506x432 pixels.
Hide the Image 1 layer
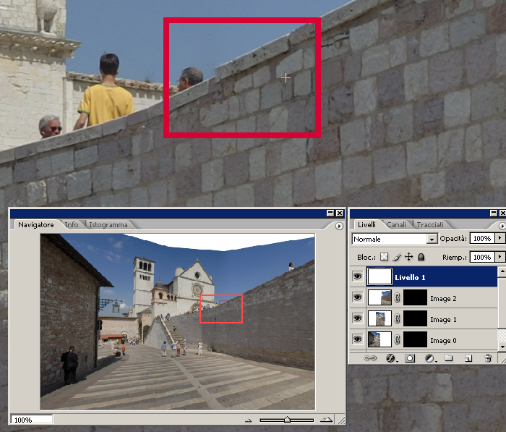(358, 318)
